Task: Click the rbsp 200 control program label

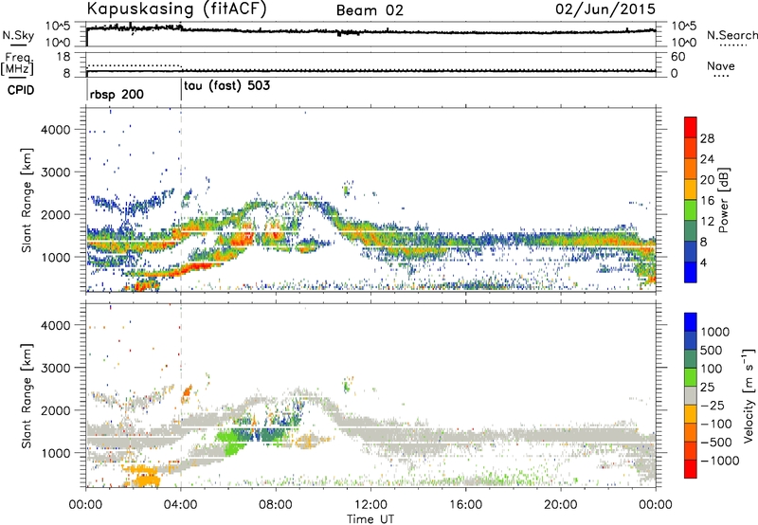Action: click(117, 94)
